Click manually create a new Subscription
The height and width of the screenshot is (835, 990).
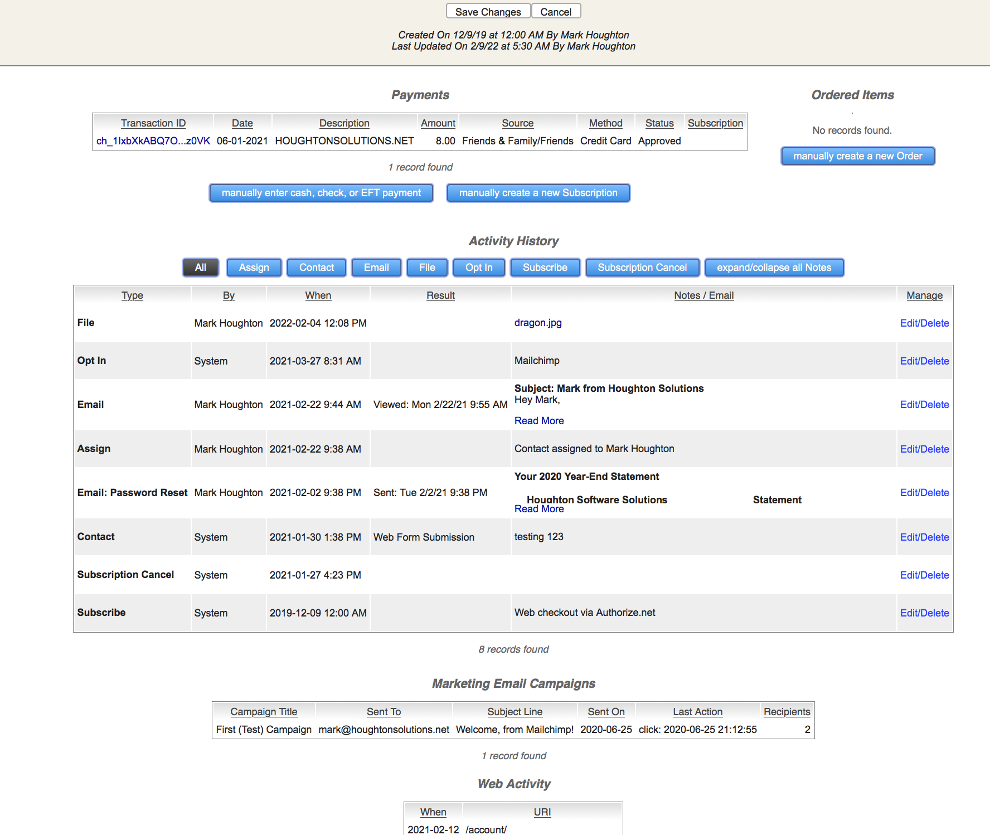click(538, 193)
